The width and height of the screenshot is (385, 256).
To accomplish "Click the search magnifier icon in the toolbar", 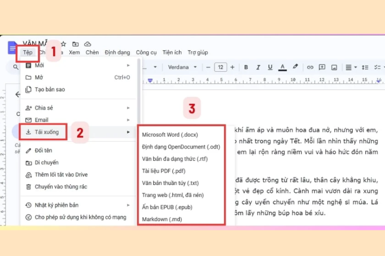I will click(16, 67).
